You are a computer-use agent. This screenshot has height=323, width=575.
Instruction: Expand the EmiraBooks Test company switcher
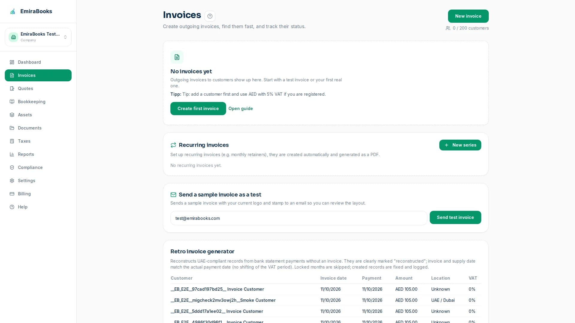(x=38, y=37)
